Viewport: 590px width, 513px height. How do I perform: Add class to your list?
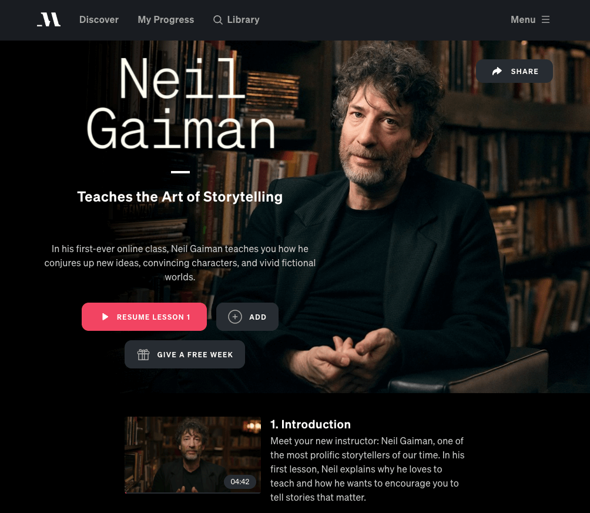tap(247, 317)
